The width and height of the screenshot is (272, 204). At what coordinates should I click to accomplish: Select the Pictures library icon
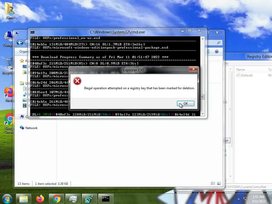25,100
